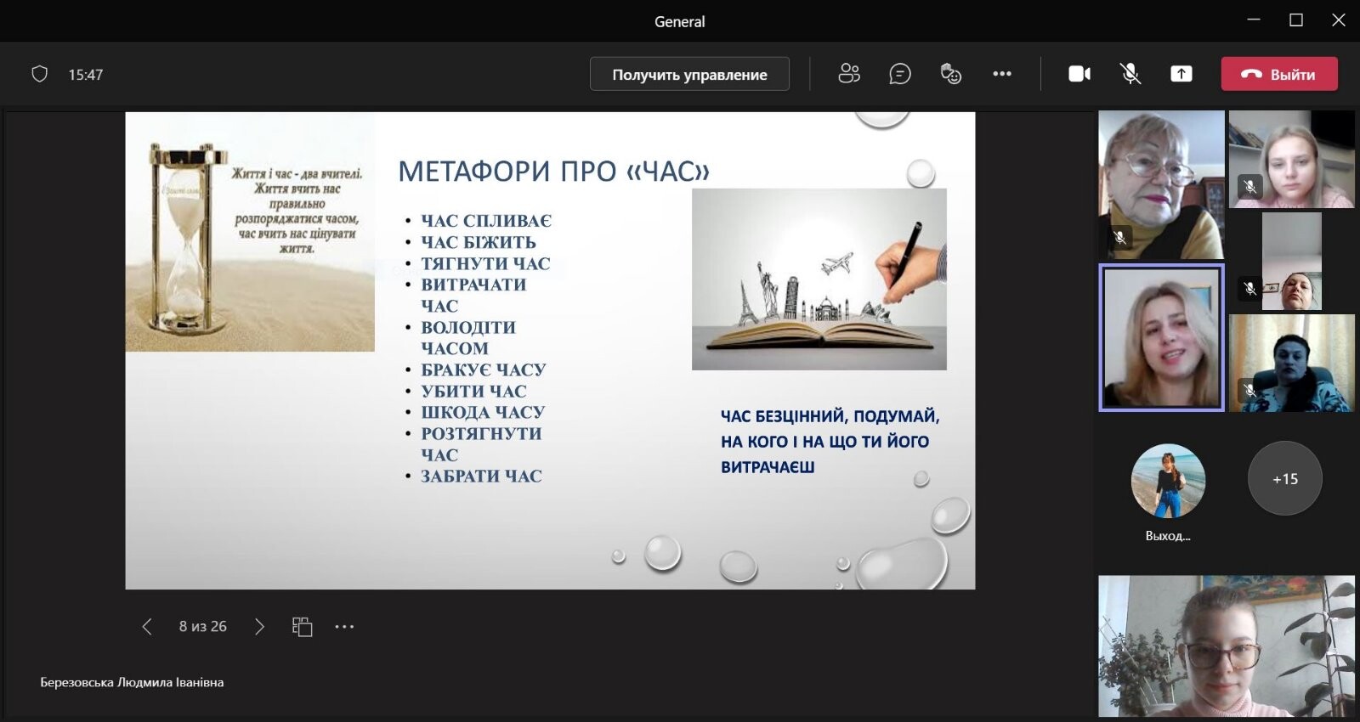
Task: Click the slide title МЕТАФОРИ ПРО «ЧАС»
Action: [554, 172]
